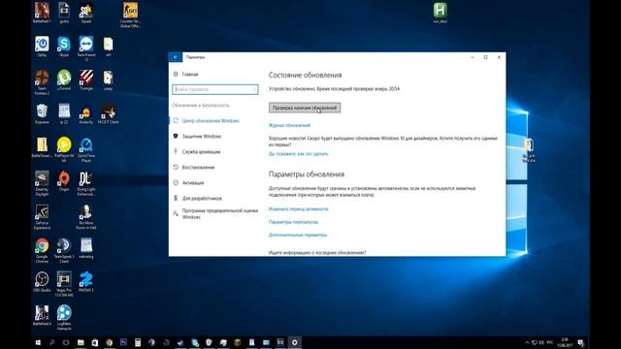
Task: Select the uTorrent desktop icon
Action: [x=64, y=79]
